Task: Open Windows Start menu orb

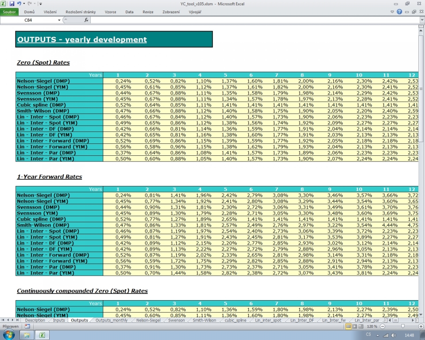Action: pos(9,335)
